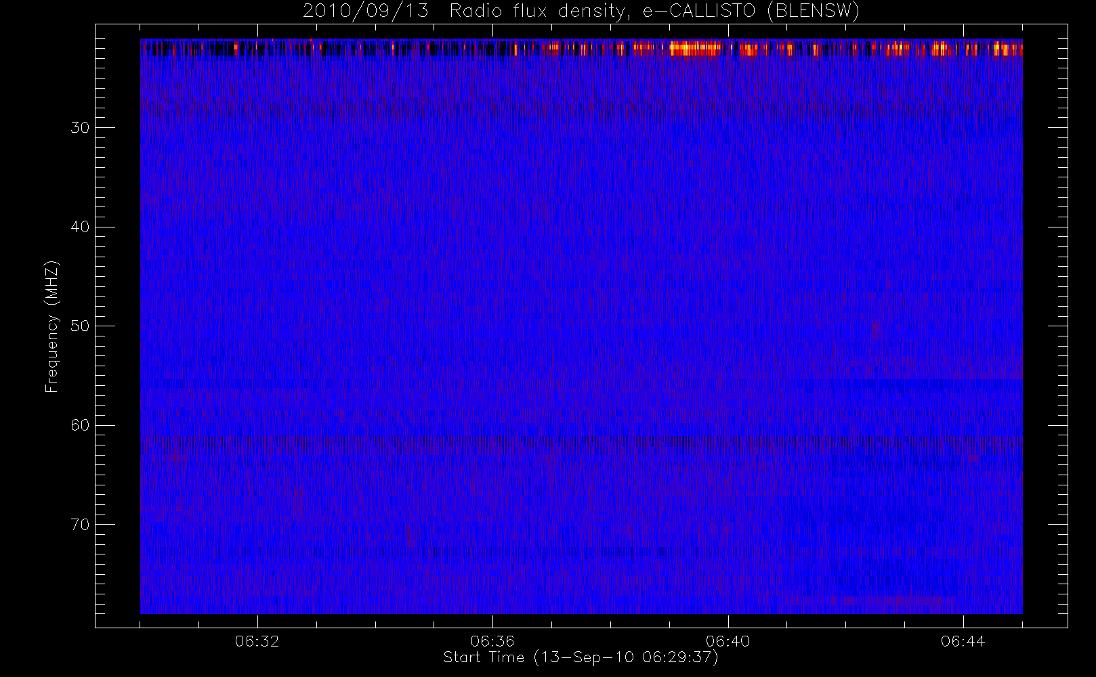Click the 40 MHz frequency tick label
Viewport: 1096px width, 677px height.
80,227
